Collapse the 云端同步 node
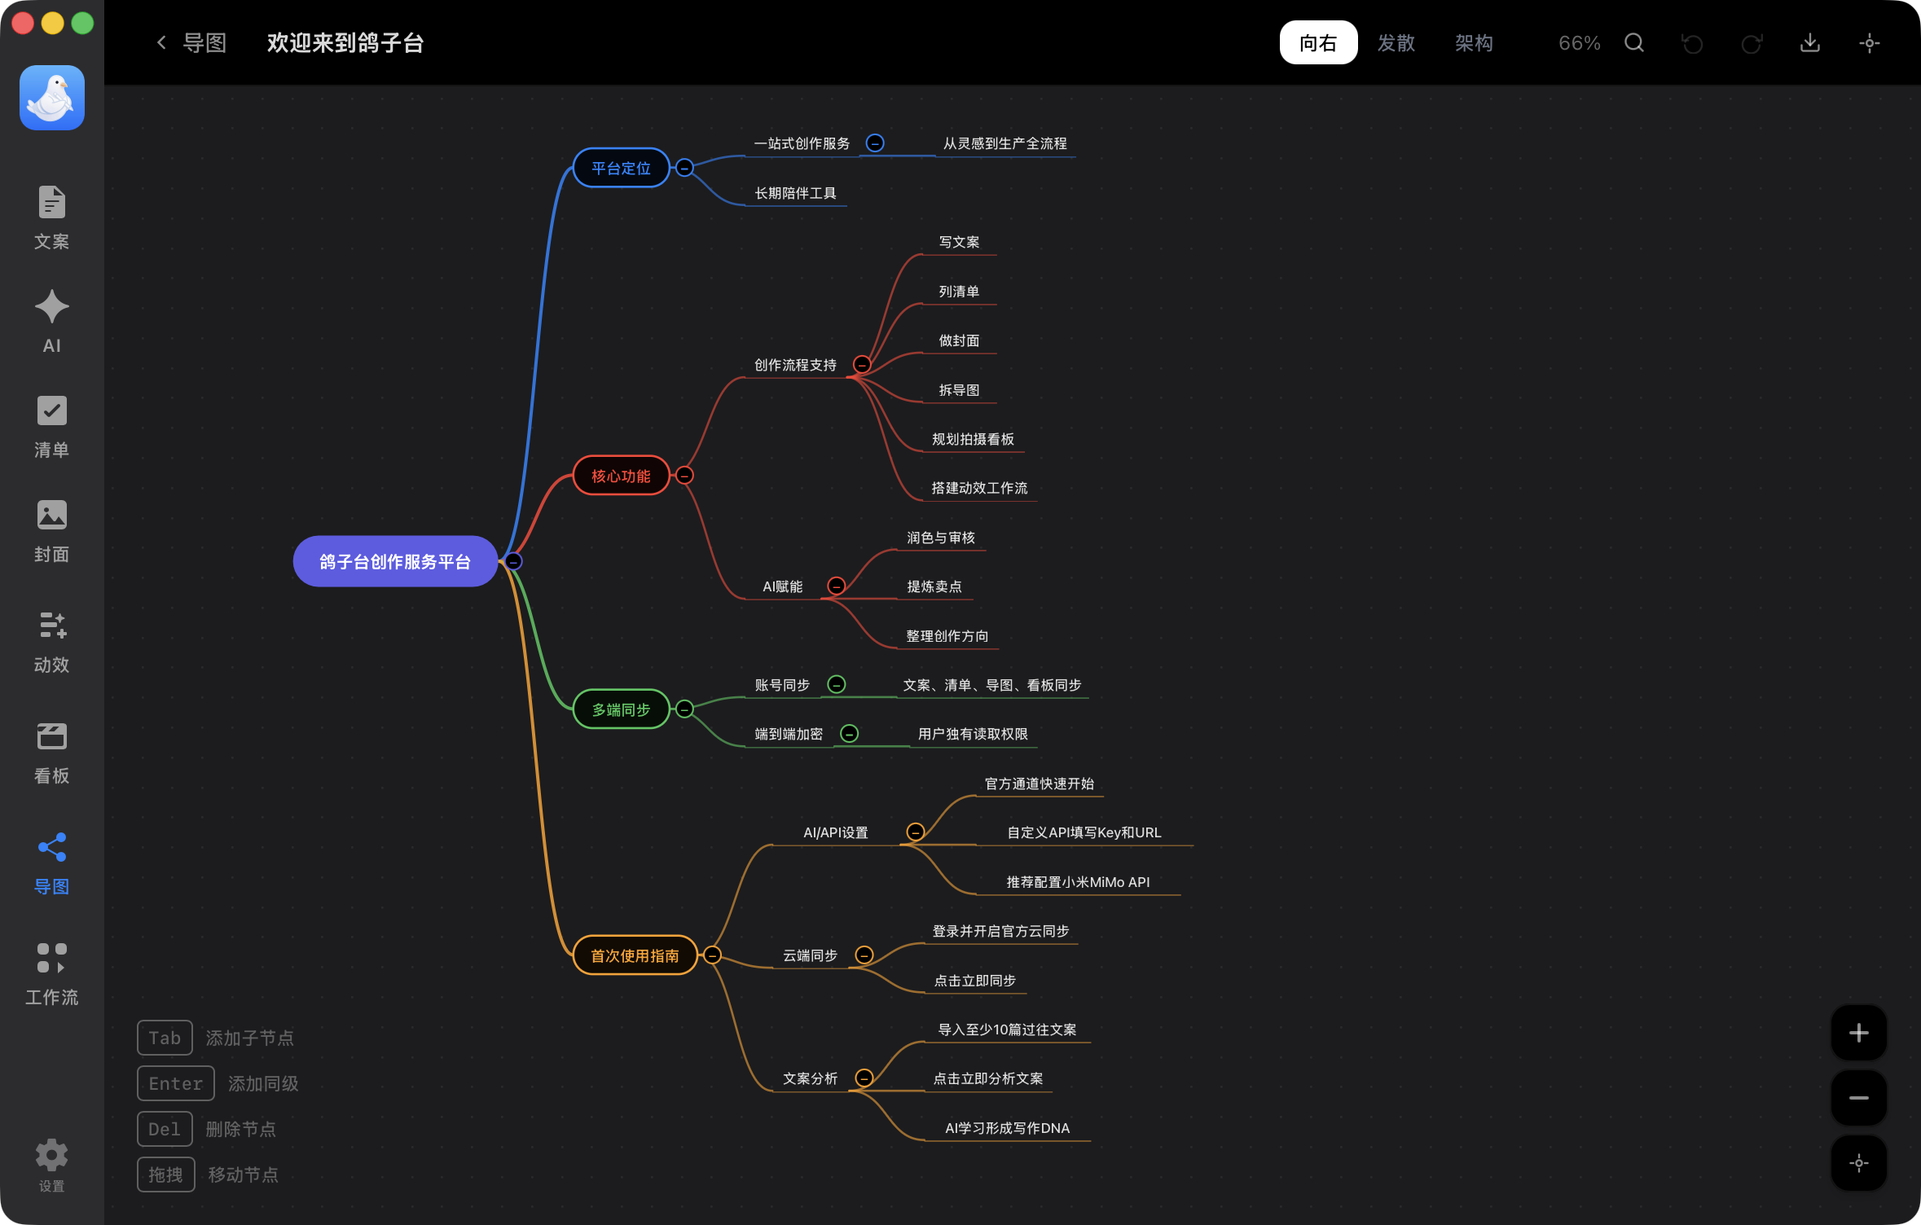The width and height of the screenshot is (1921, 1225). point(864,955)
